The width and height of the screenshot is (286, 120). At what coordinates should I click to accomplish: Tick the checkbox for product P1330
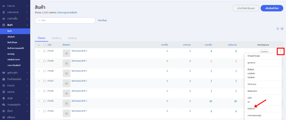coord(44,51)
